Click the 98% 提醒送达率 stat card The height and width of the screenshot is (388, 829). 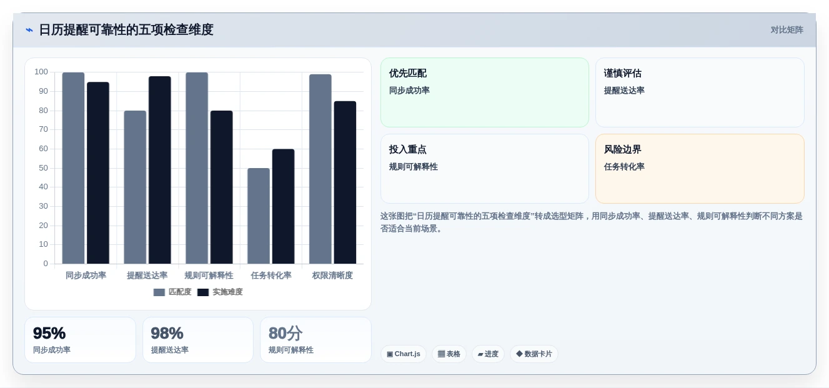coord(198,340)
